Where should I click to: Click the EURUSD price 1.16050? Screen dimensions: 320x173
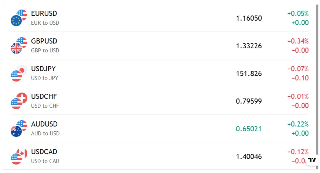point(249,18)
